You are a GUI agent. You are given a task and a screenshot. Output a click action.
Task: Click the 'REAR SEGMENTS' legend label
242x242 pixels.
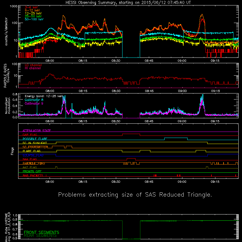pyautogui.click(x=40, y=236)
